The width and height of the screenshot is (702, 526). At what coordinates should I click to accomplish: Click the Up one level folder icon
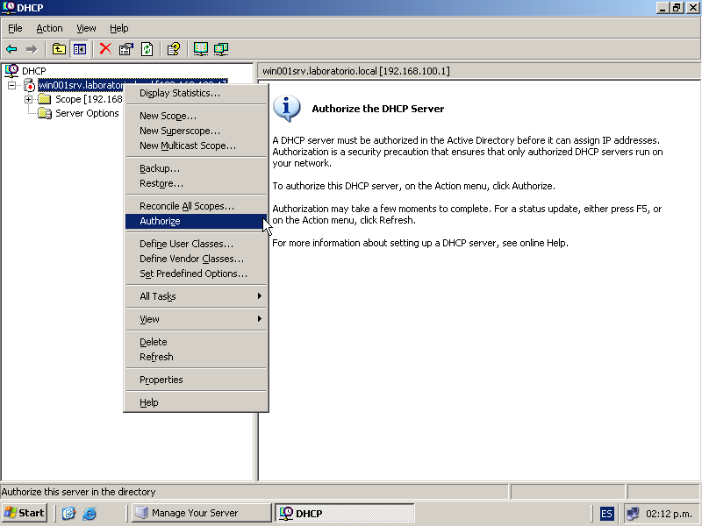pyautogui.click(x=59, y=49)
